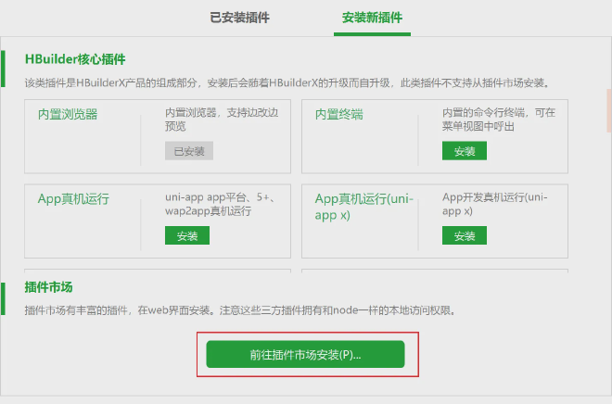Click the 插件市场 third-party plugin notice text
Viewport: 612px width, 404px height.
pyautogui.click(x=239, y=309)
